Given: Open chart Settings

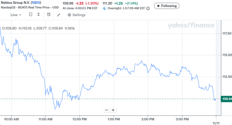Looking at the screenshot, I should (x=77, y=15).
